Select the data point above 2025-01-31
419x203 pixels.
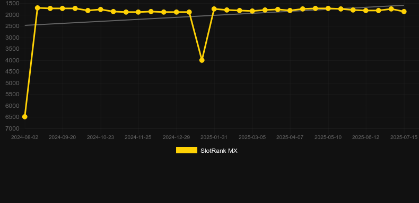tap(214, 9)
